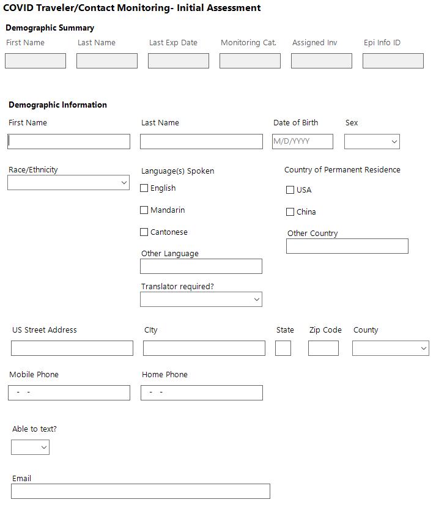Image resolution: width=436 pixels, height=505 pixels.
Task: Open the Sex dropdown
Action: (372, 142)
